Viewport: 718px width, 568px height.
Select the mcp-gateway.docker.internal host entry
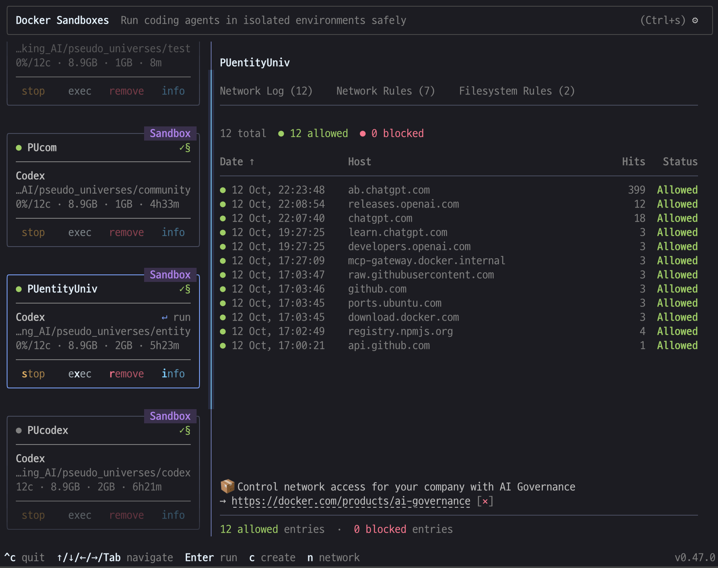[x=427, y=261]
